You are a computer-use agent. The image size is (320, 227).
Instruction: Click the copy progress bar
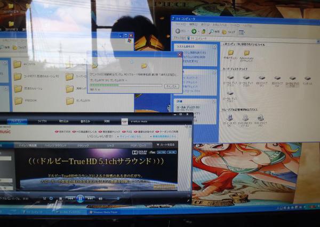tap(126, 85)
